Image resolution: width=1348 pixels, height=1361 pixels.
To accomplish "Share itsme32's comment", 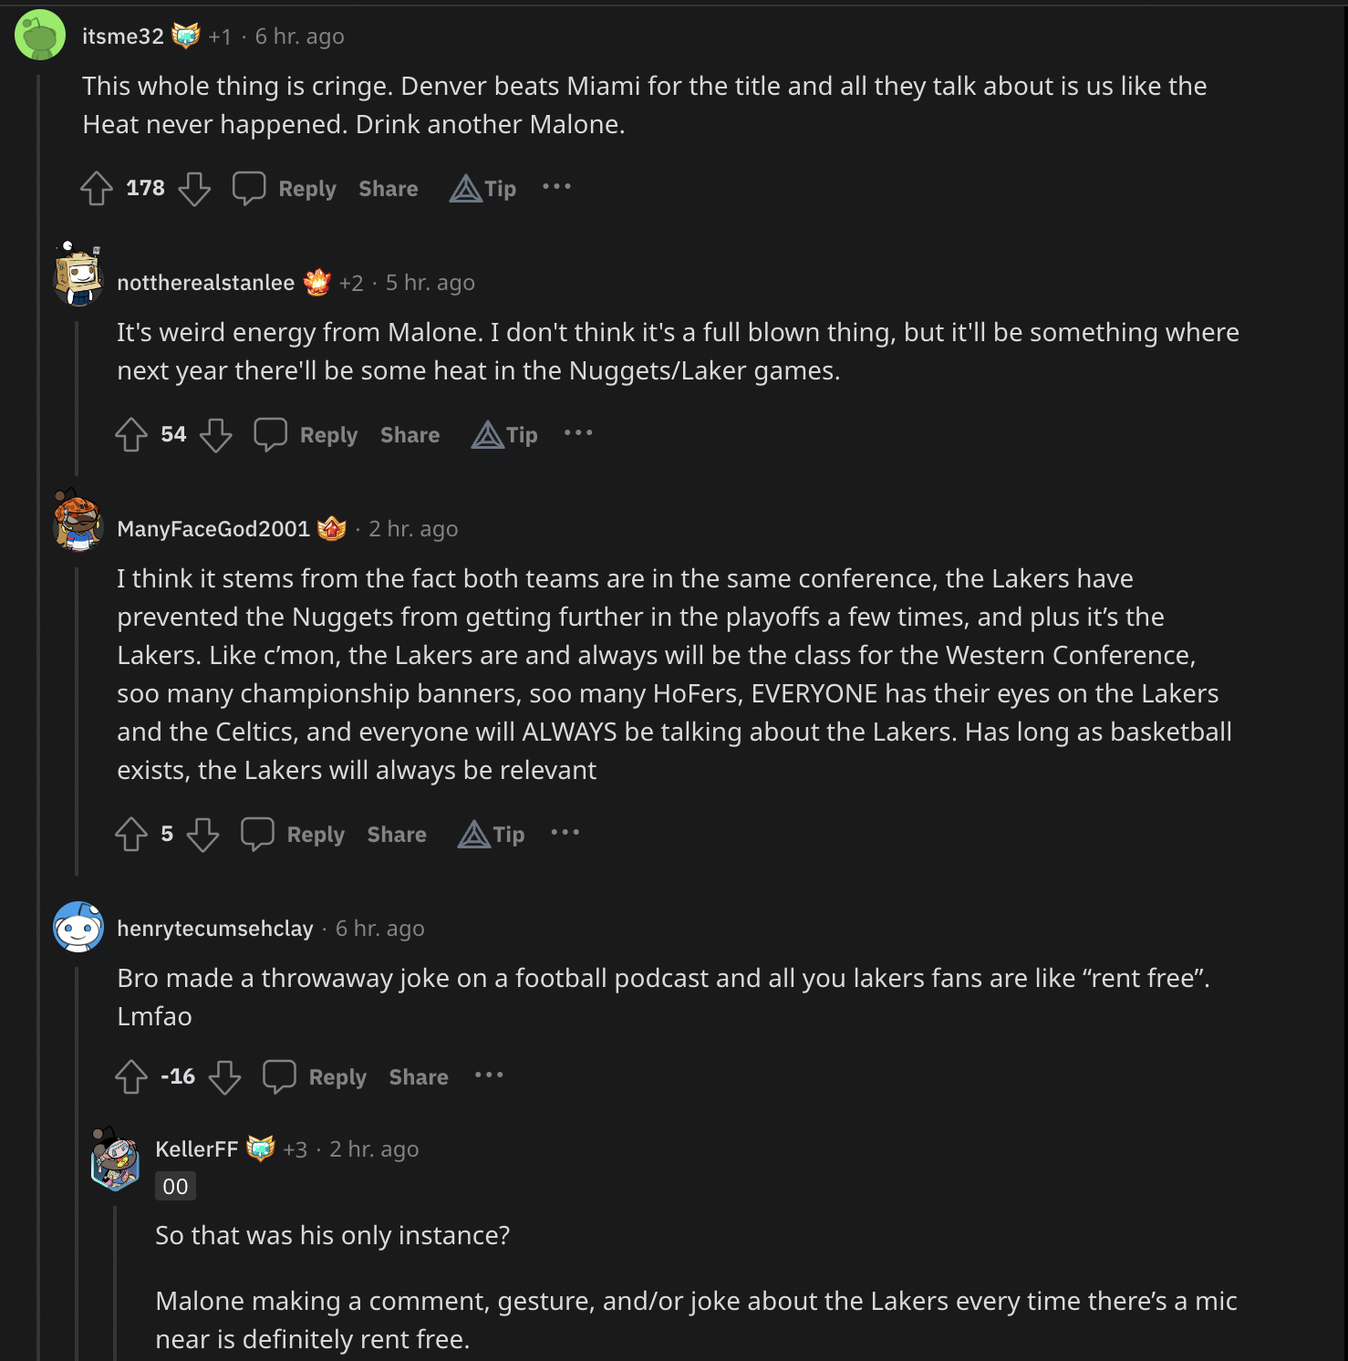I will pyautogui.click(x=389, y=189).
